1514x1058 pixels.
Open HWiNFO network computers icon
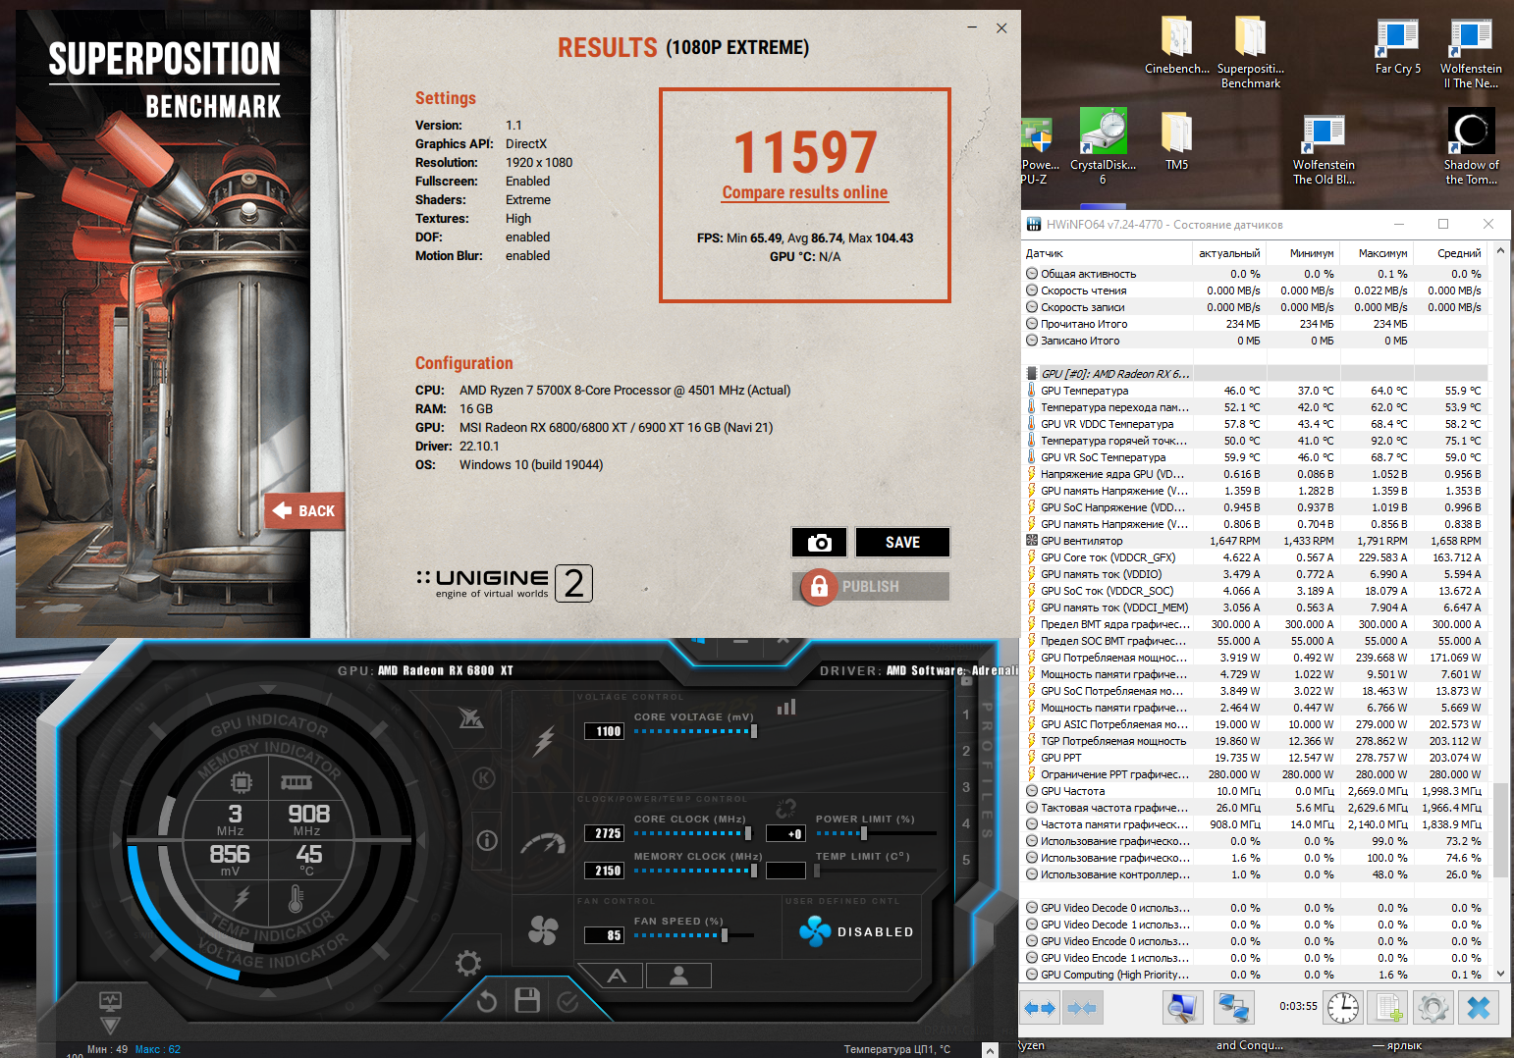[1232, 1008]
